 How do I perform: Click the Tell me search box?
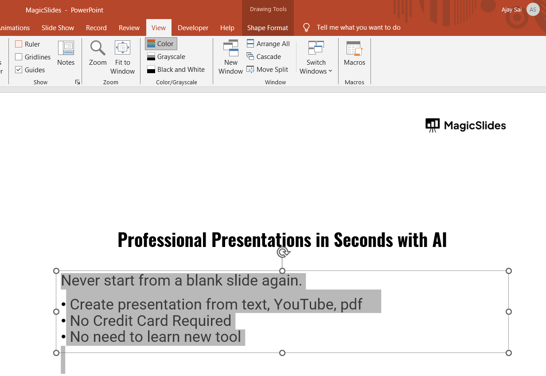(358, 27)
